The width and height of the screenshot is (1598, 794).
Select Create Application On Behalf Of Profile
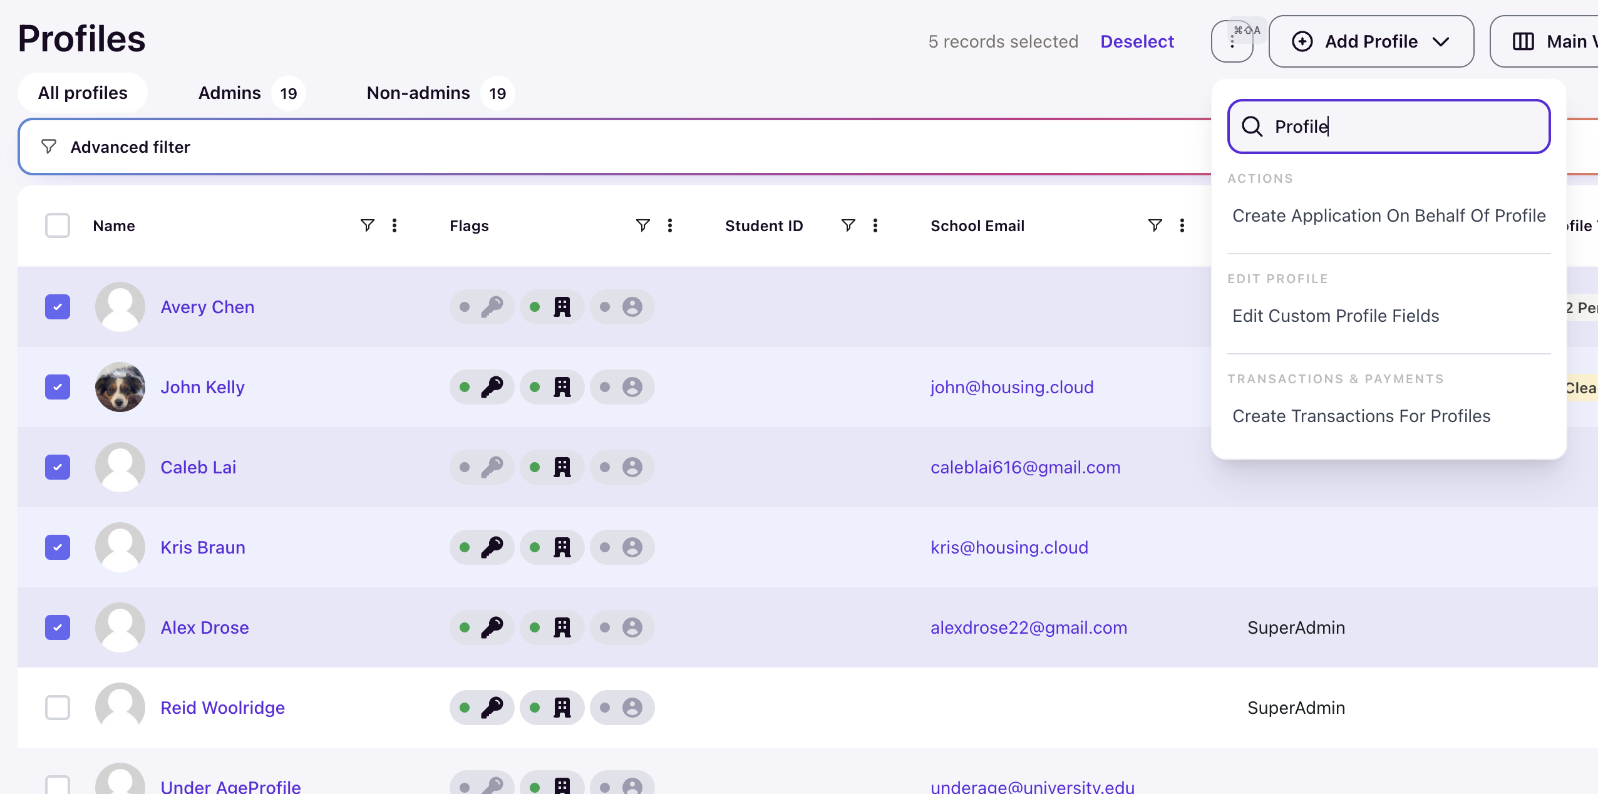(x=1389, y=215)
